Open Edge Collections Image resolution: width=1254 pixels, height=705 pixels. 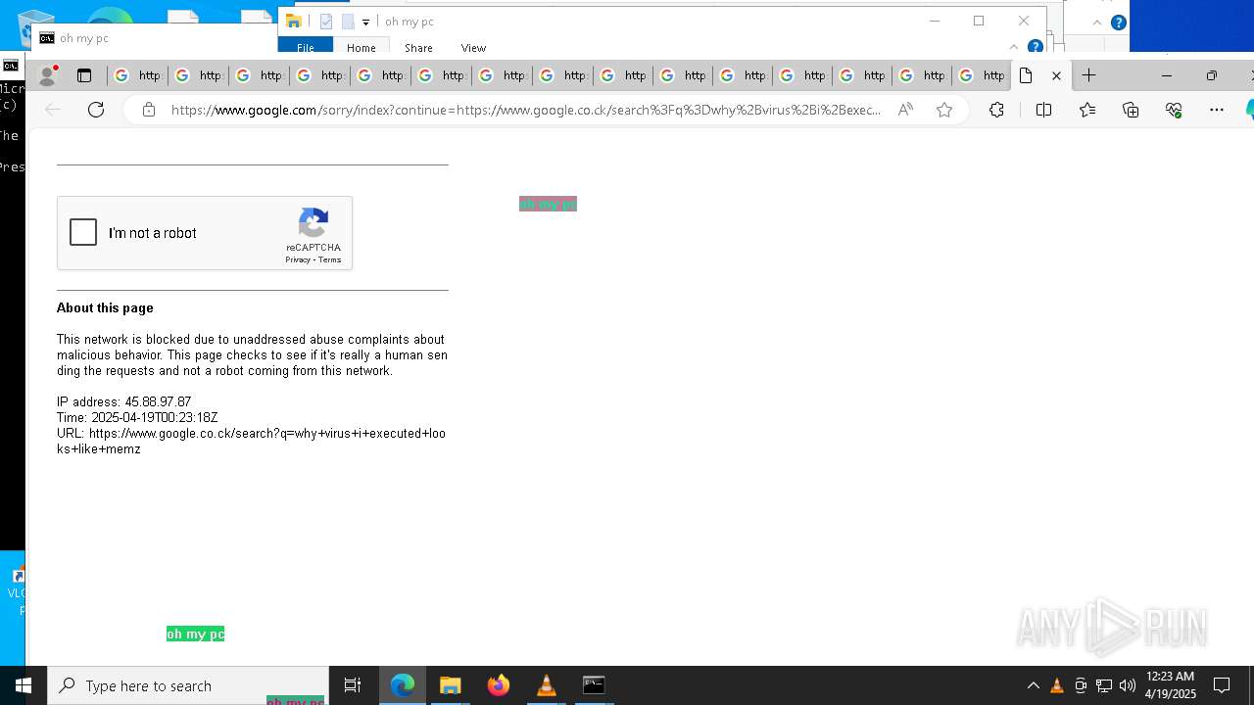pos(1131,110)
